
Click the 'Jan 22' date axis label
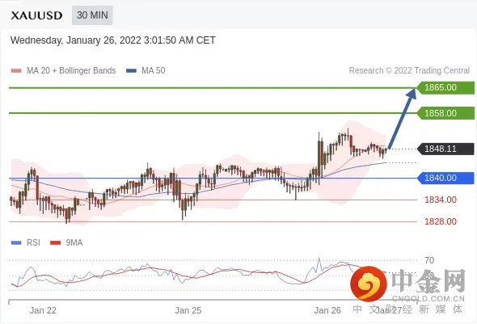(x=43, y=310)
